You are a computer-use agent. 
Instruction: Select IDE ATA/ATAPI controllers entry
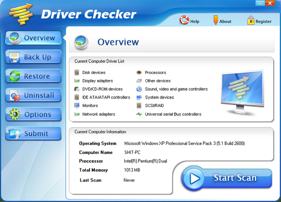coord(106,97)
